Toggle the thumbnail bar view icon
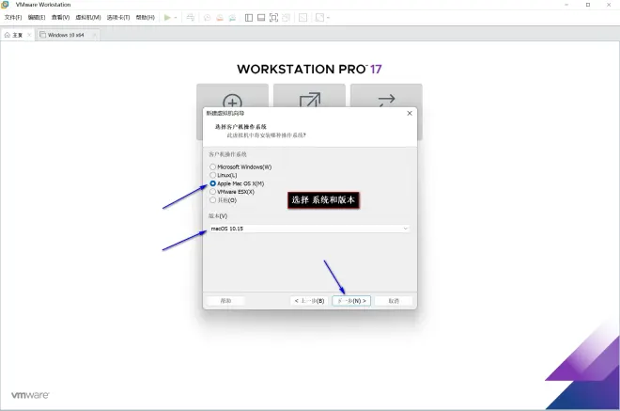 click(x=261, y=18)
